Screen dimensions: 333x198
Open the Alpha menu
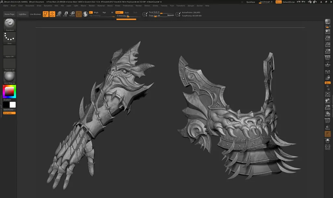coord(6,6)
